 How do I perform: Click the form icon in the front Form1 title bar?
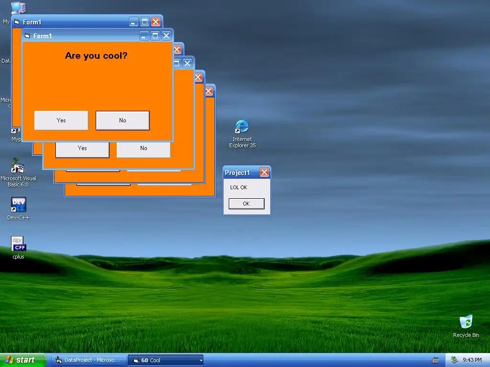click(27, 36)
